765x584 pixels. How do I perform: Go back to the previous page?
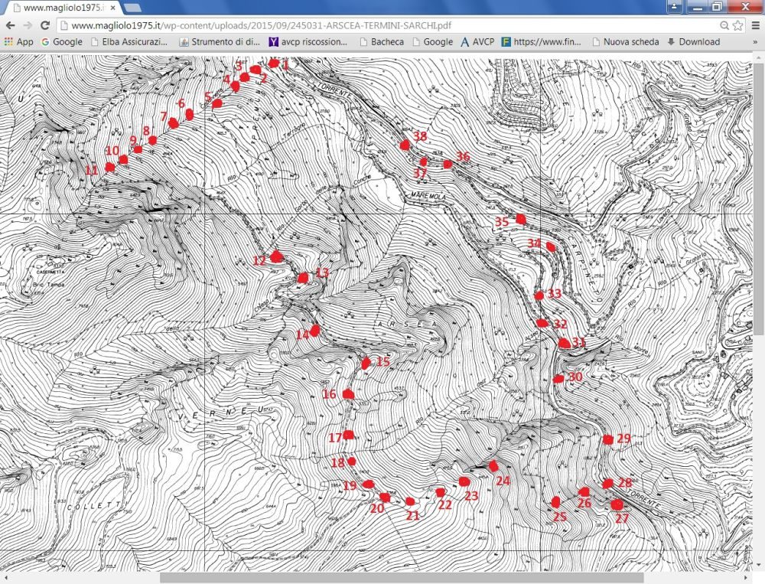11,25
